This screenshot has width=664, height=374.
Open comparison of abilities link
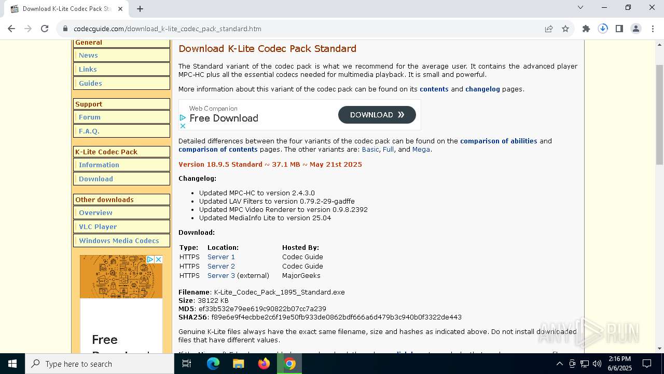[x=499, y=141]
